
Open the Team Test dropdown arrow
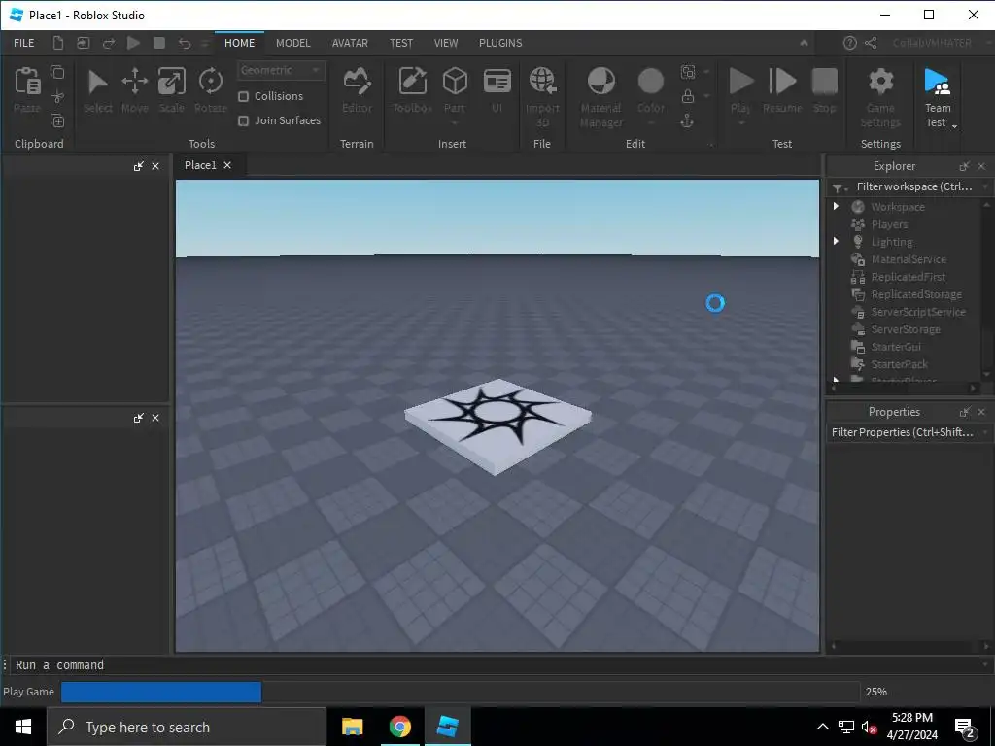pos(954,127)
